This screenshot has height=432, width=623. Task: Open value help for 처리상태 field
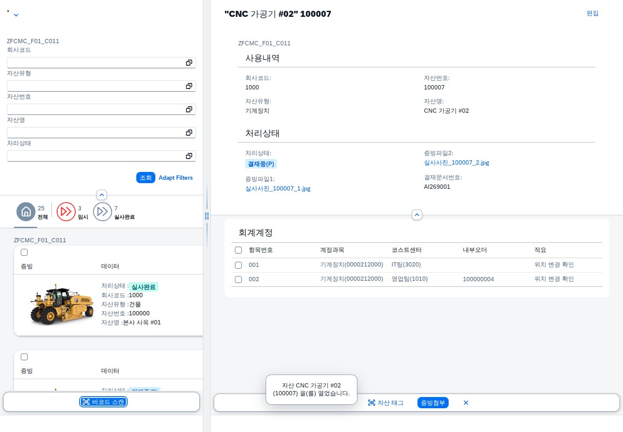coord(189,156)
